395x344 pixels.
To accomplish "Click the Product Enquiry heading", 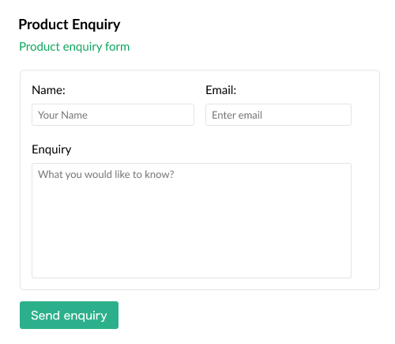I will point(70,25).
